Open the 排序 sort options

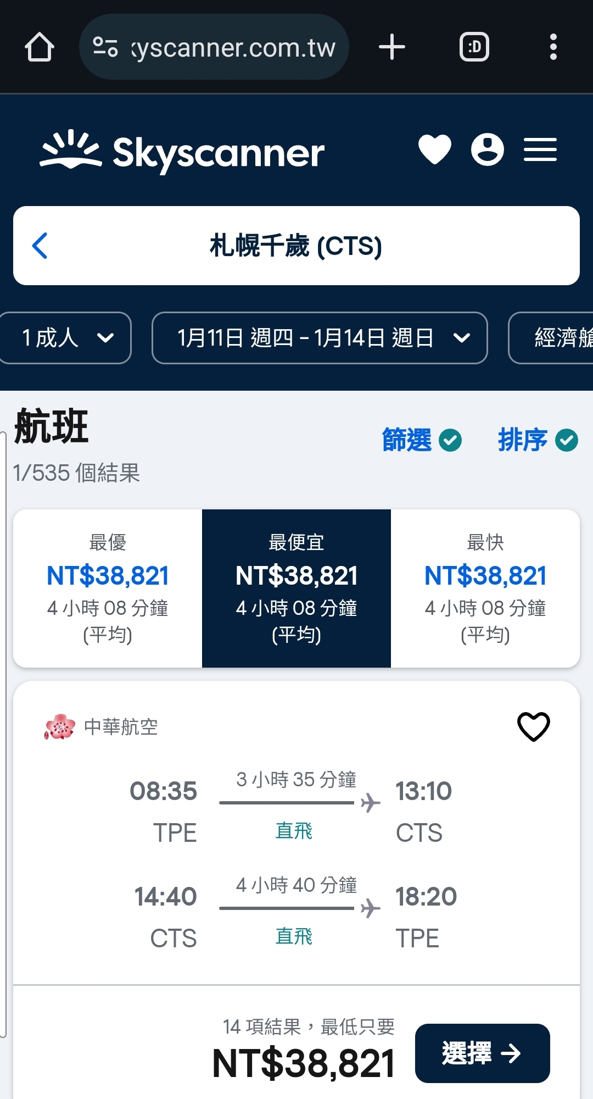[538, 440]
